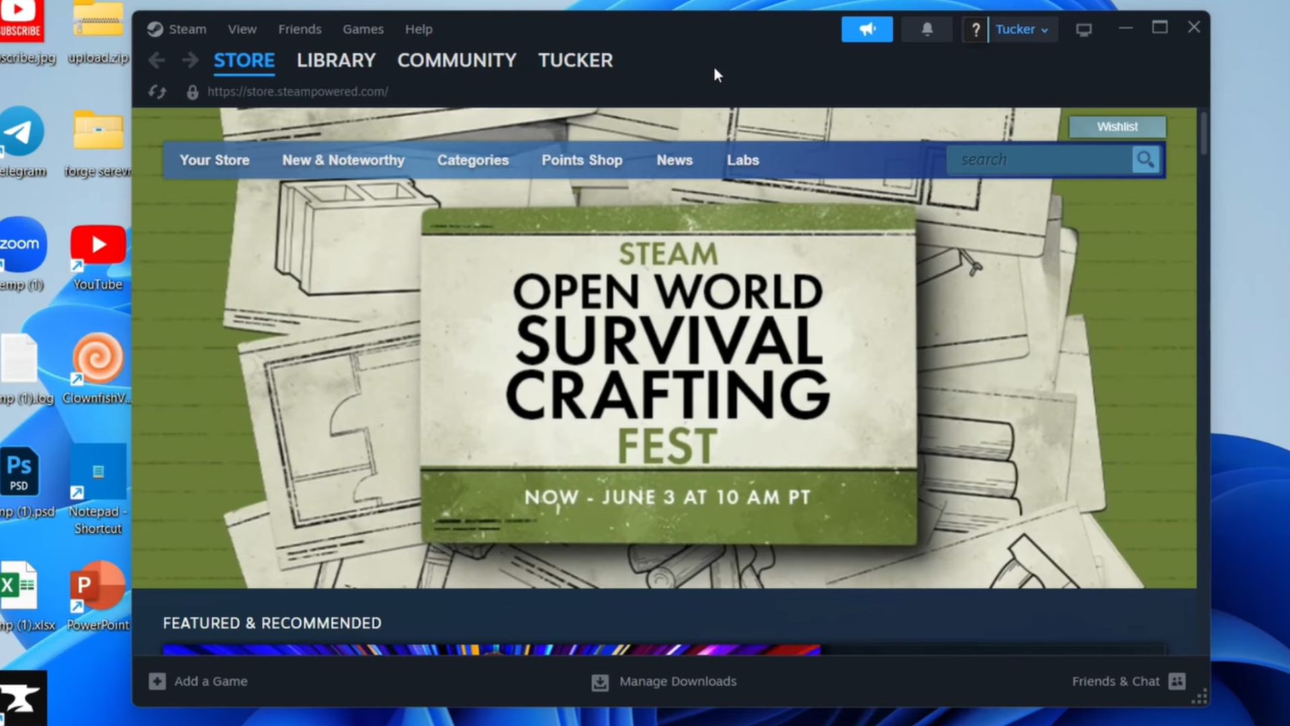The width and height of the screenshot is (1290, 726).
Task: Expand the New & Noteworthy menu
Action: [x=343, y=160]
